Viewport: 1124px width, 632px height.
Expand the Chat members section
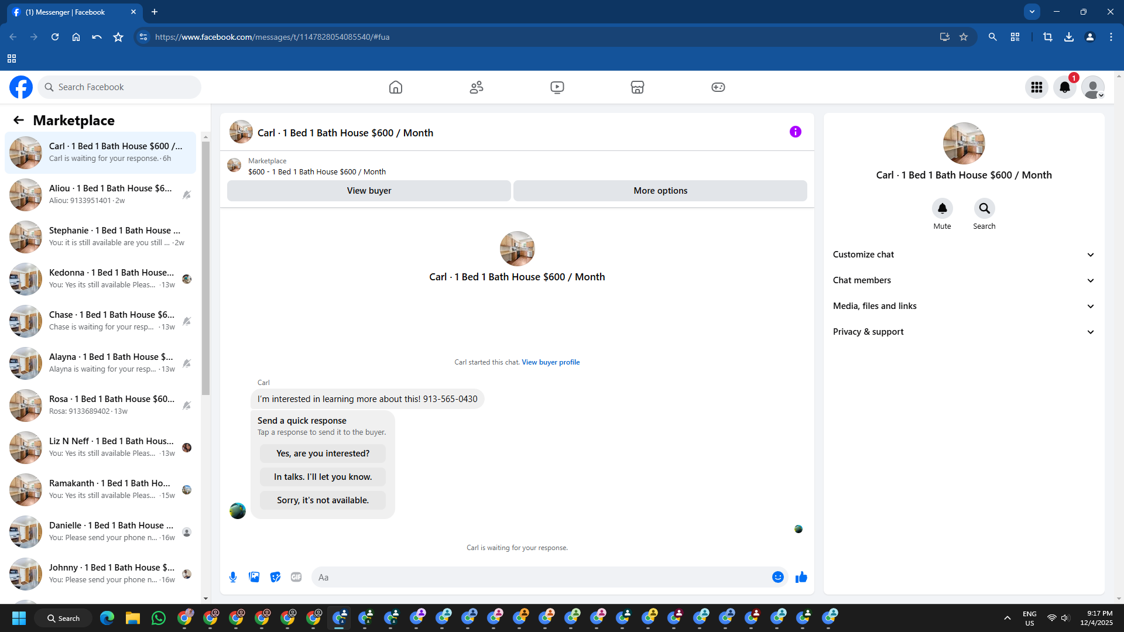pyautogui.click(x=963, y=280)
